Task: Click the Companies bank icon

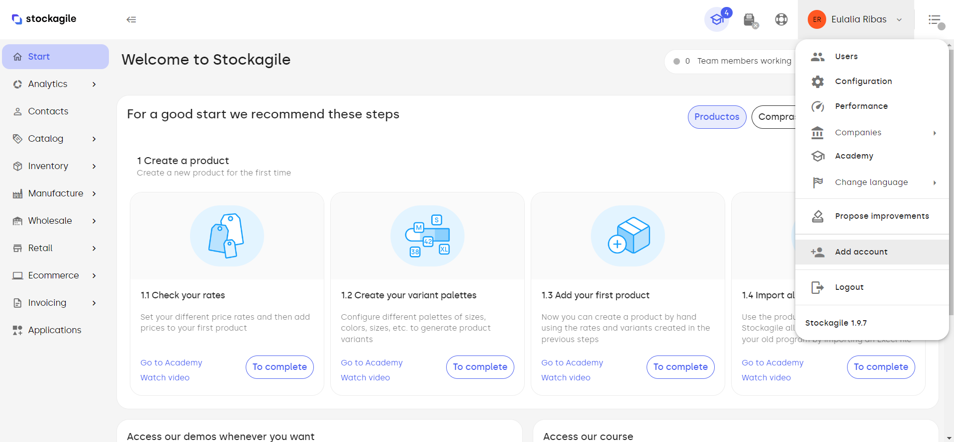Action: click(817, 133)
